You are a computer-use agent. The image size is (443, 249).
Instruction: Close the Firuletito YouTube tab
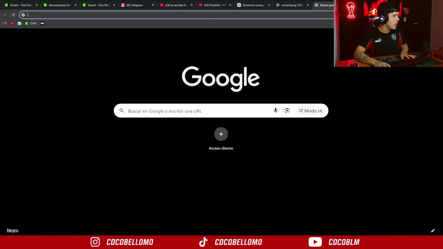[x=230, y=5]
